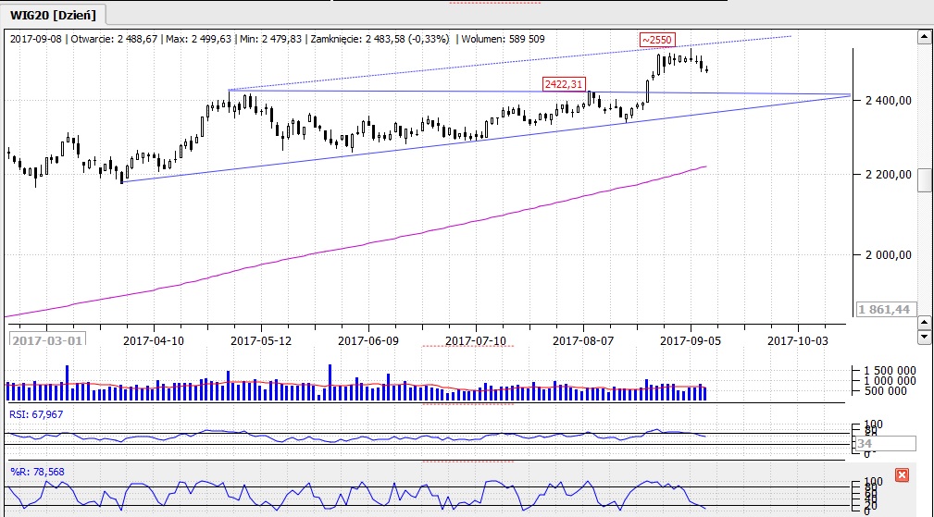Select the 2422,31 red price label
The width and height of the screenshot is (934, 517).
[564, 84]
